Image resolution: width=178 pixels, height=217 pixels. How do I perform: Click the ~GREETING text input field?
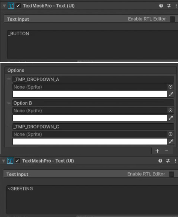coord(92,200)
